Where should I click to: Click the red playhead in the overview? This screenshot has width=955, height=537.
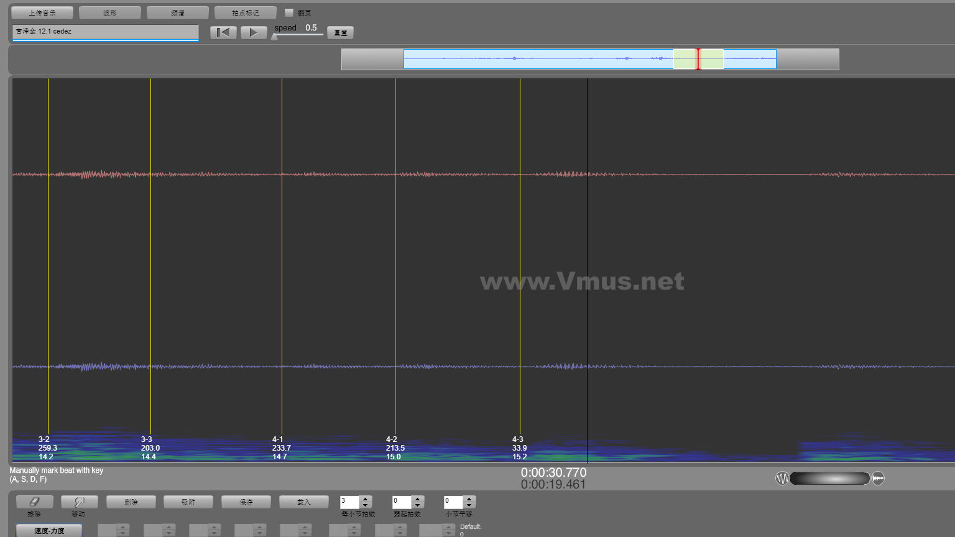698,59
